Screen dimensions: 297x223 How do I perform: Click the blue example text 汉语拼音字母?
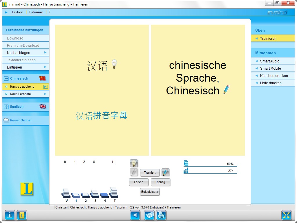tap(102, 116)
